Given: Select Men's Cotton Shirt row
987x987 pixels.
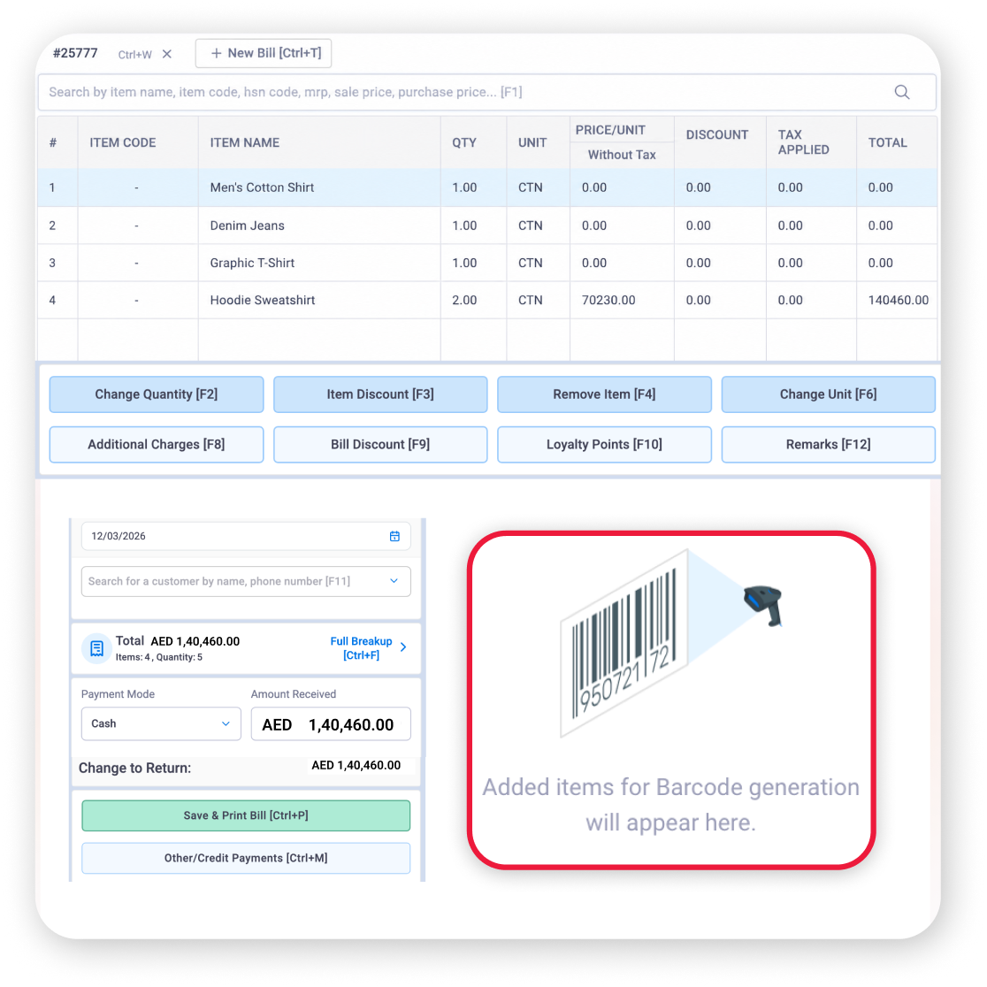Looking at the screenshot, I should pyautogui.click(x=487, y=187).
